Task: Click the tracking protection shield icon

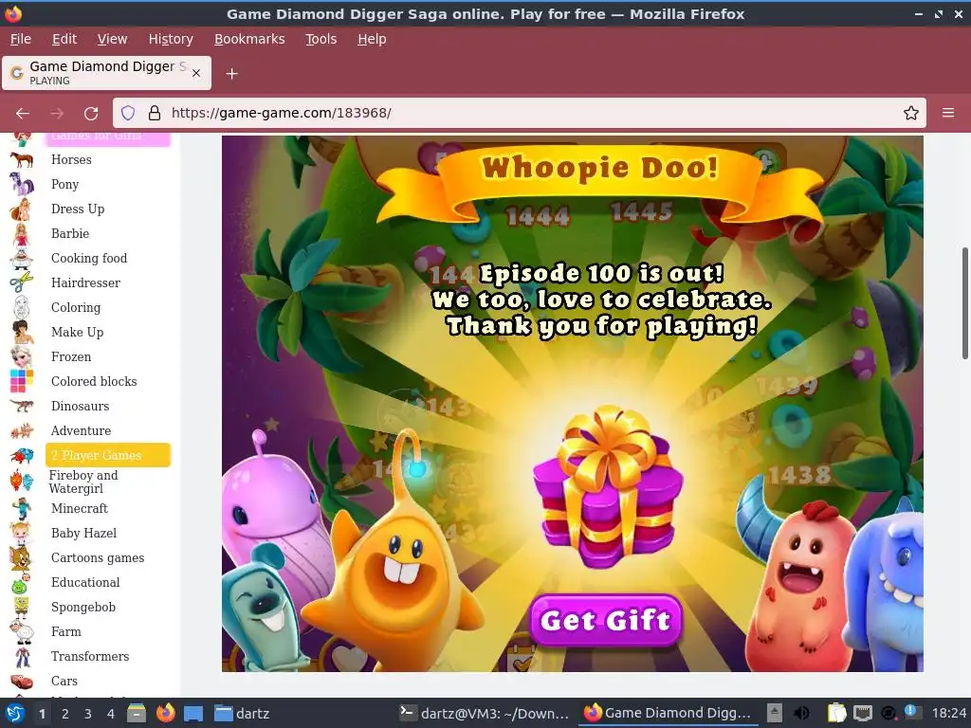Action: pos(128,113)
